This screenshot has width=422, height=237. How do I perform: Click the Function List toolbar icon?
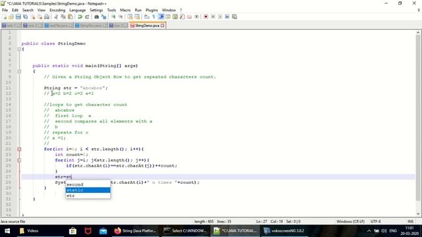coord(182,16)
